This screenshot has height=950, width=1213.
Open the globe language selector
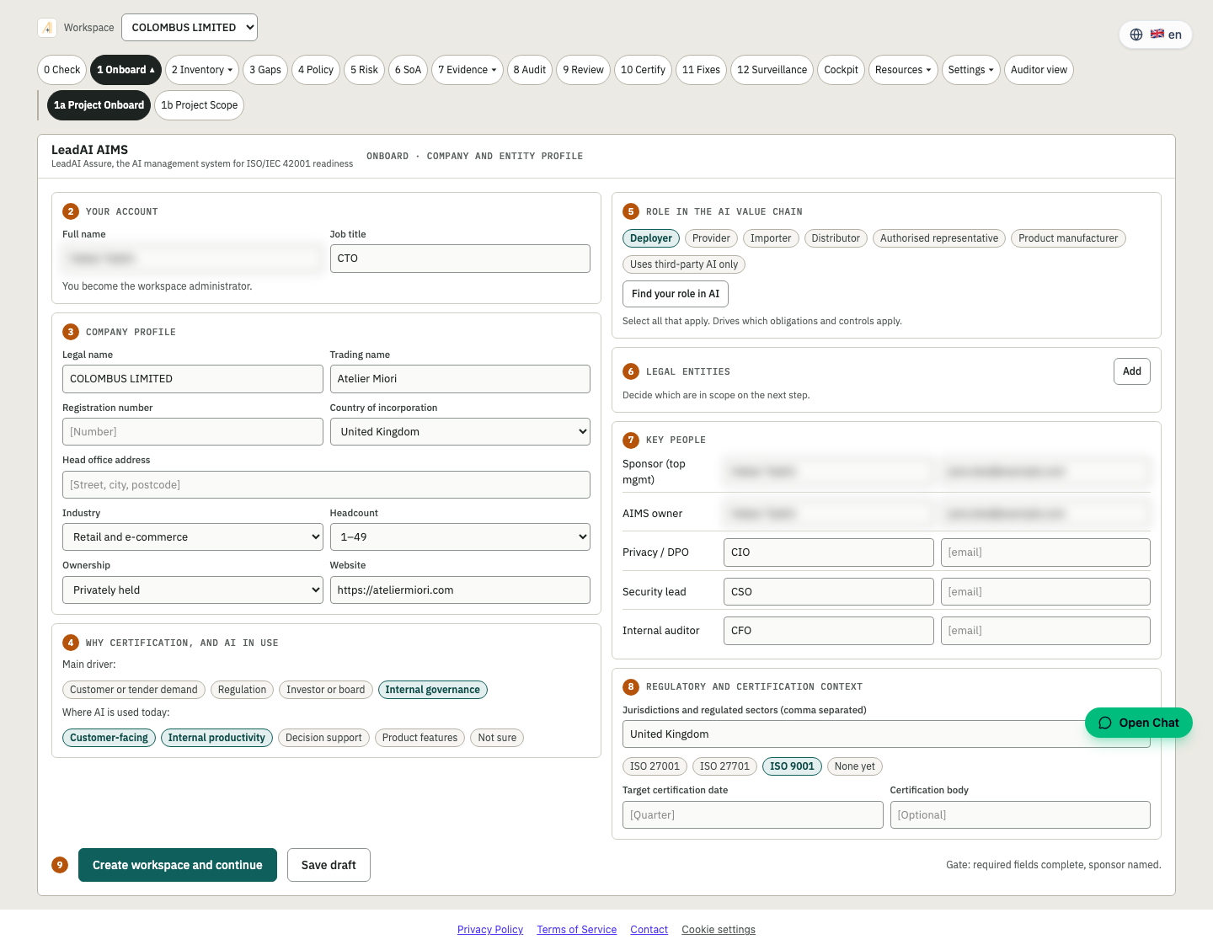point(1155,35)
